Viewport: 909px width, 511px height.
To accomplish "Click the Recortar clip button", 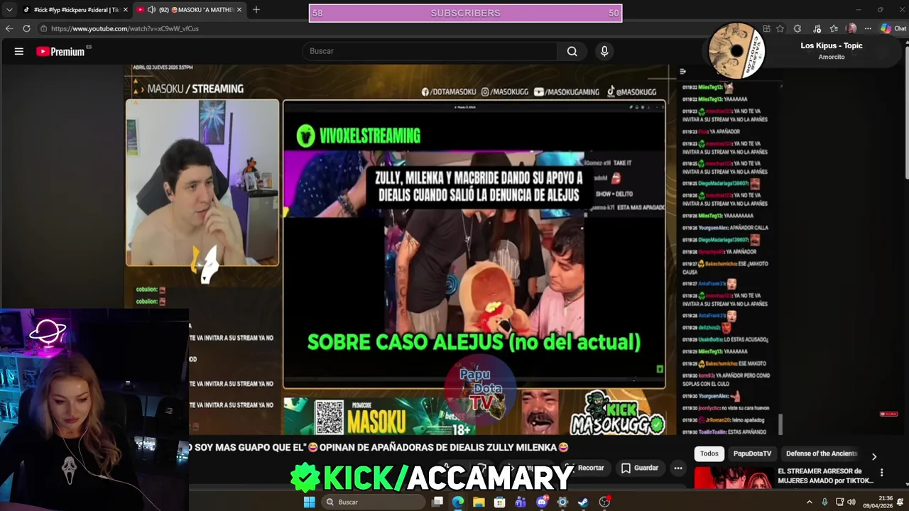I will (584, 468).
